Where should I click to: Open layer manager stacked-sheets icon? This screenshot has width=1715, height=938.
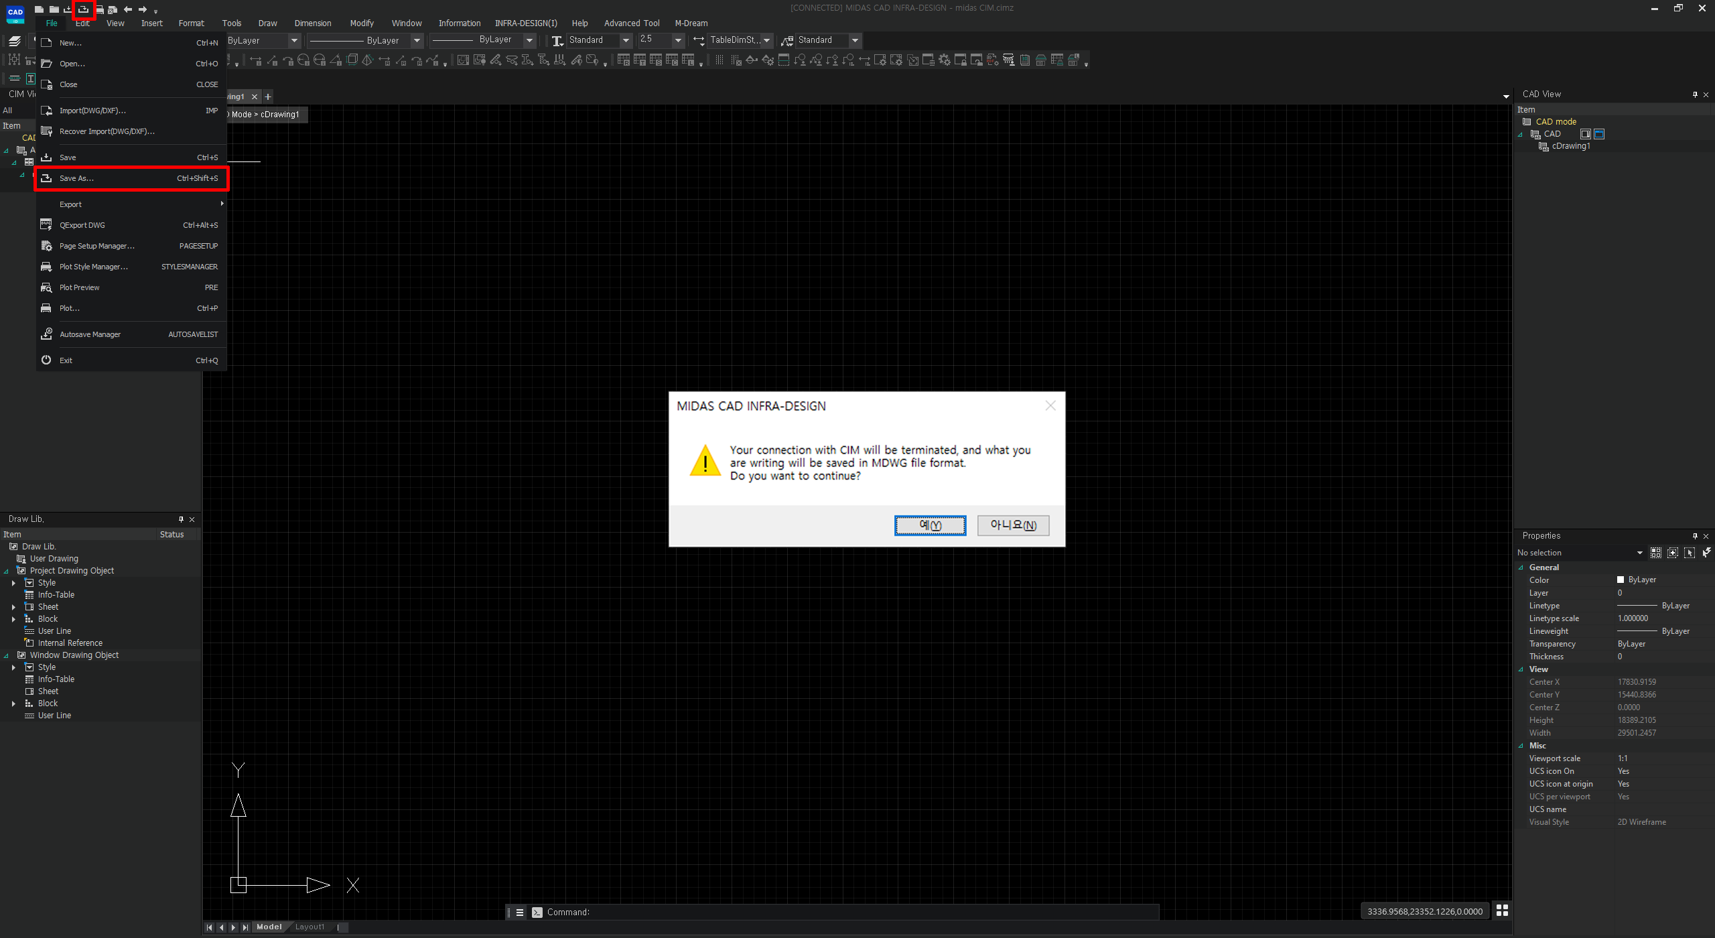coord(15,41)
